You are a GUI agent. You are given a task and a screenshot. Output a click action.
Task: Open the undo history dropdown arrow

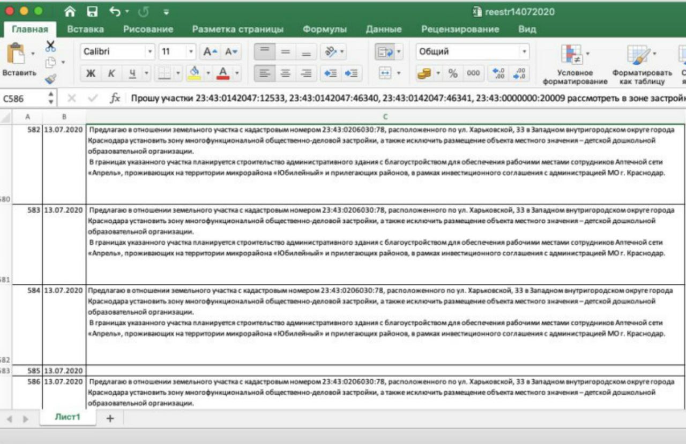(x=127, y=12)
